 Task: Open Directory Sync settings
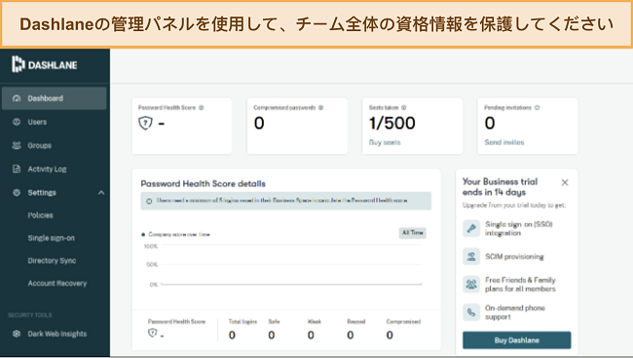[52, 261]
